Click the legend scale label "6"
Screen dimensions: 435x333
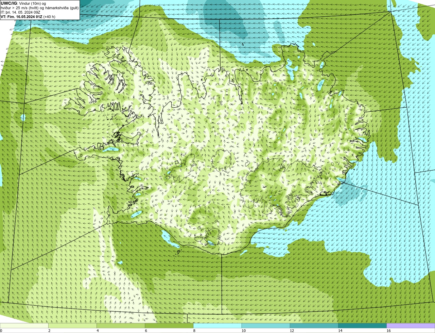[146, 331]
